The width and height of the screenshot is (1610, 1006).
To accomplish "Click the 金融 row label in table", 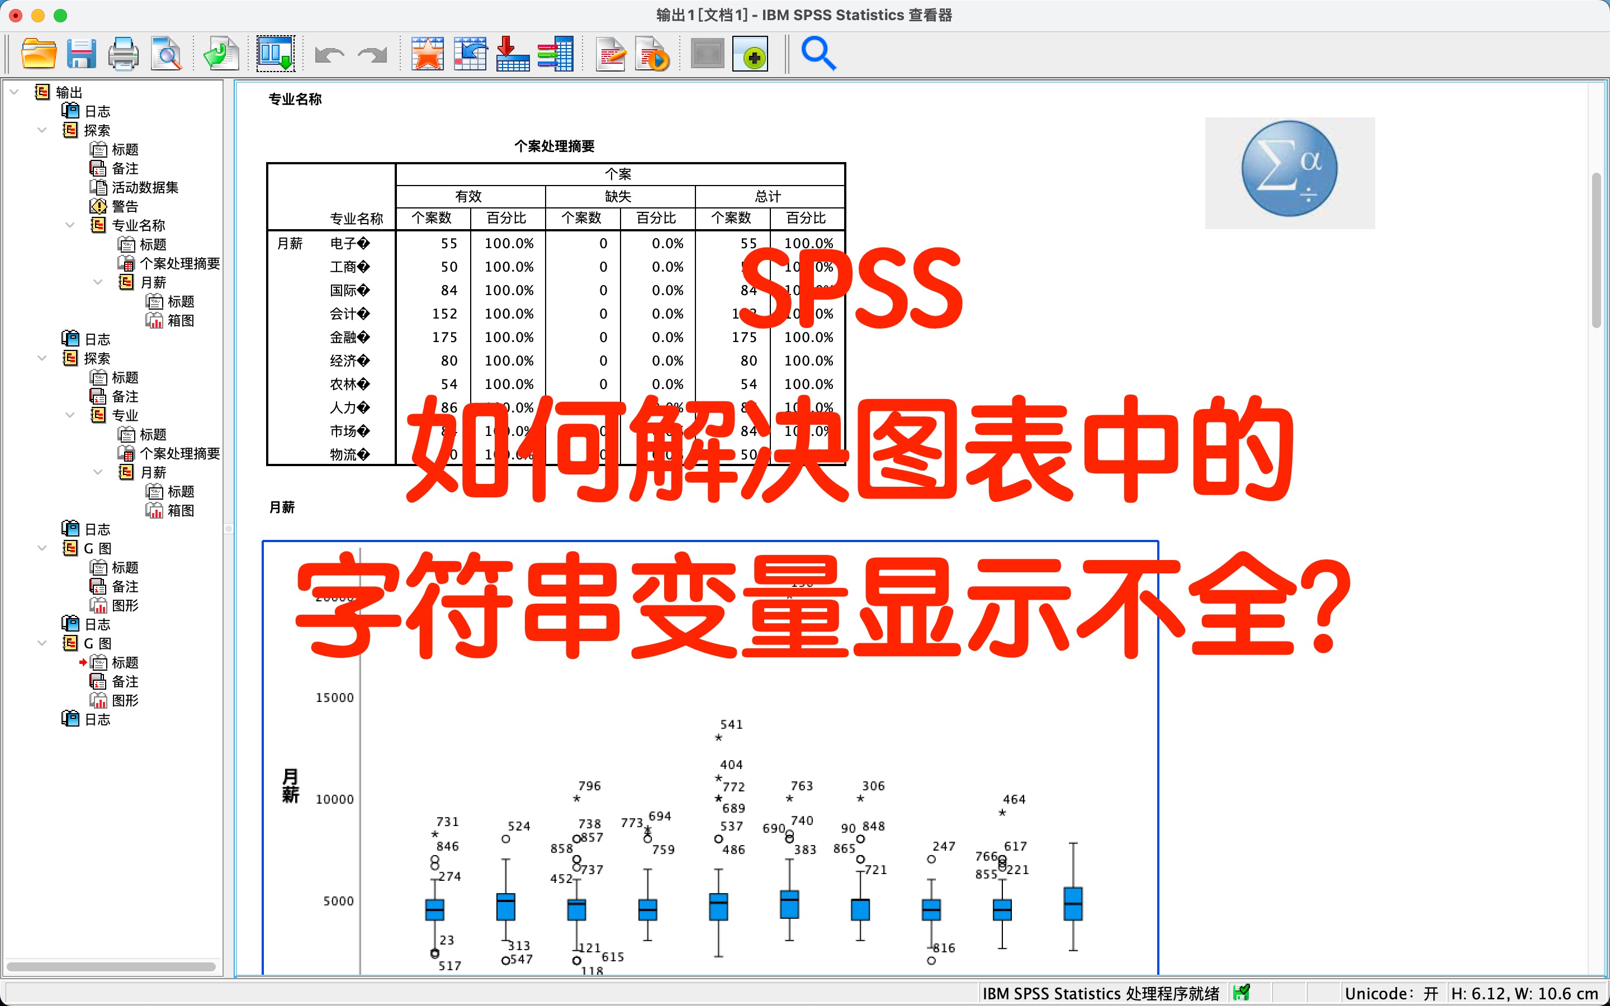I will pos(350,338).
